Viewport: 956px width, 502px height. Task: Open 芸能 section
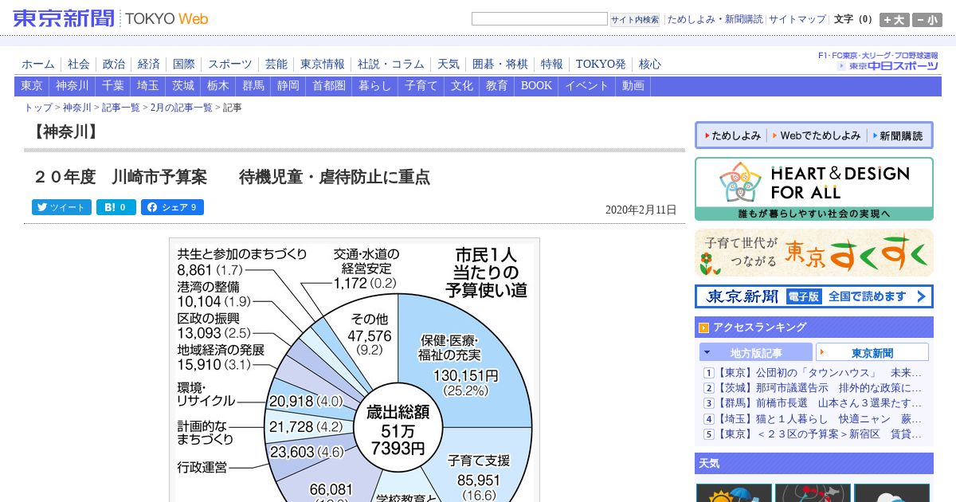276,64
